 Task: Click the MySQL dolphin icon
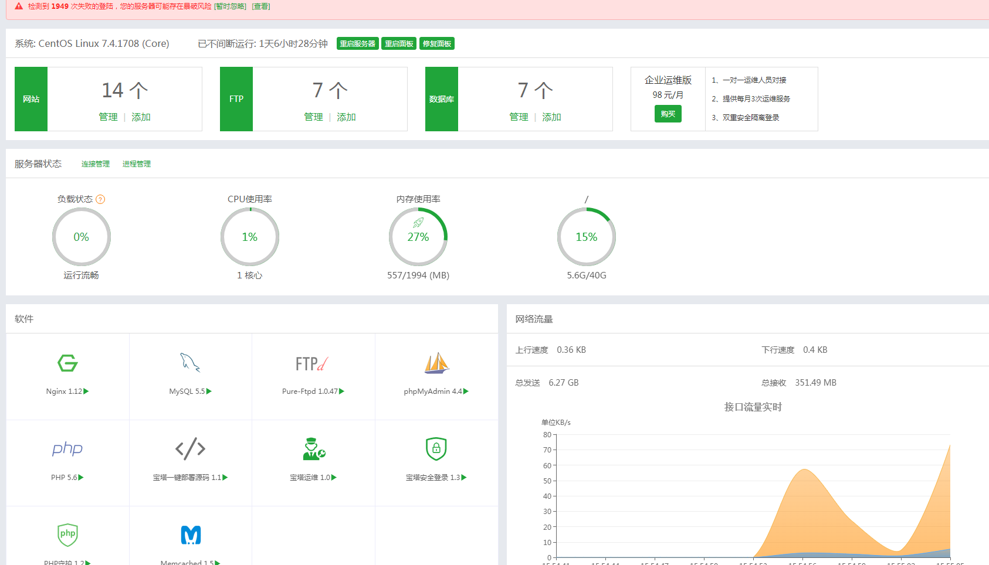coord(190,363)
